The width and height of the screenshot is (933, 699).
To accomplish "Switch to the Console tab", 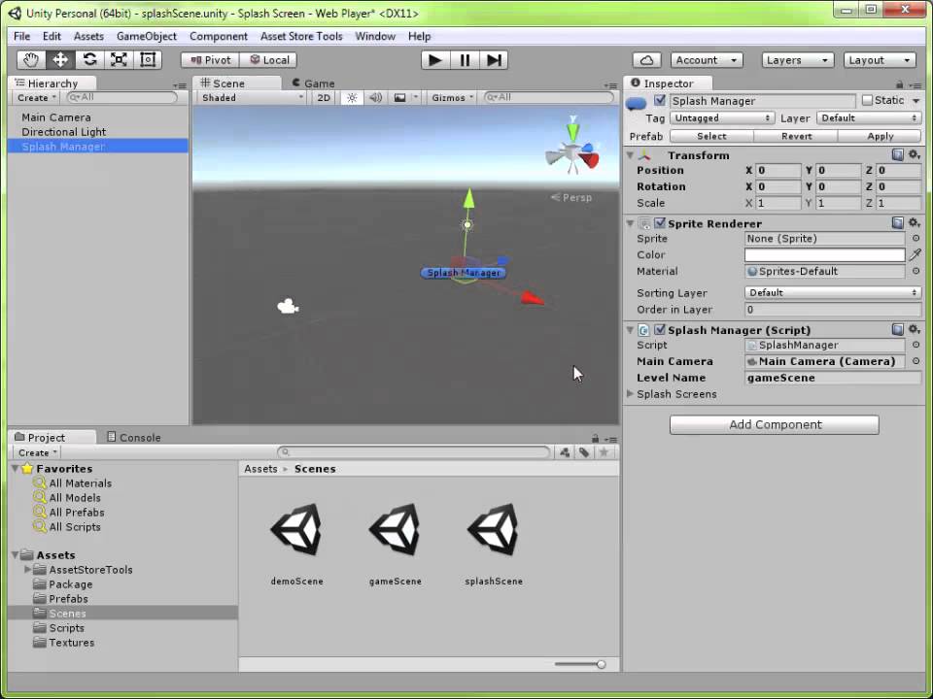I will click(x=134, y=437).
